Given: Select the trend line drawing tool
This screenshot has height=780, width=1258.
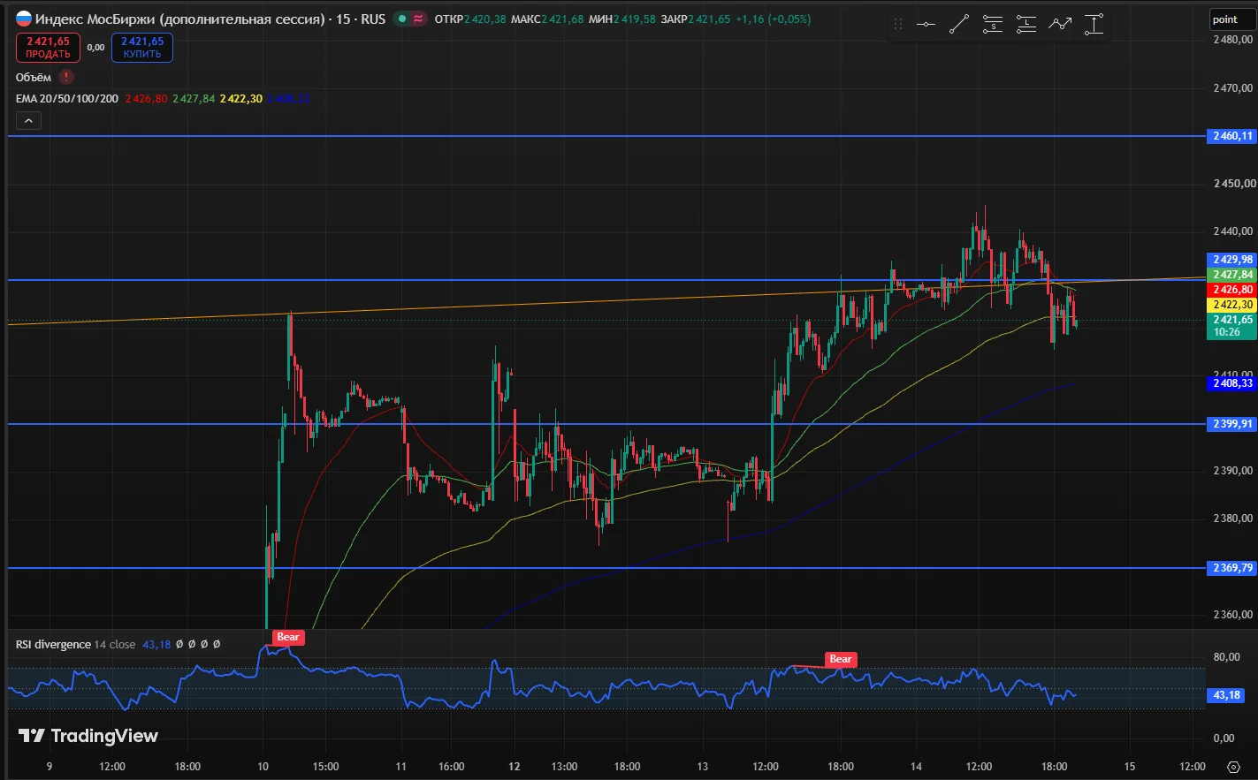Looking at the screenshot, I should 959,25.
